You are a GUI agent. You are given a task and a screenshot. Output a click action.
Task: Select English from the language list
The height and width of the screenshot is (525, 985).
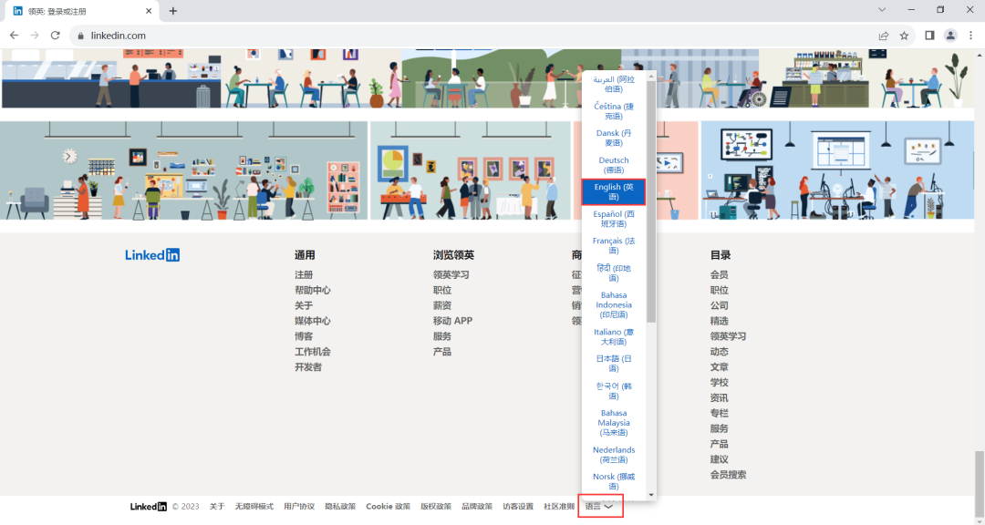[613, 191]
